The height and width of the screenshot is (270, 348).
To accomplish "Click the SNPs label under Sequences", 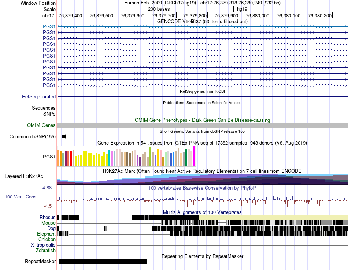I will click(49, 114).
